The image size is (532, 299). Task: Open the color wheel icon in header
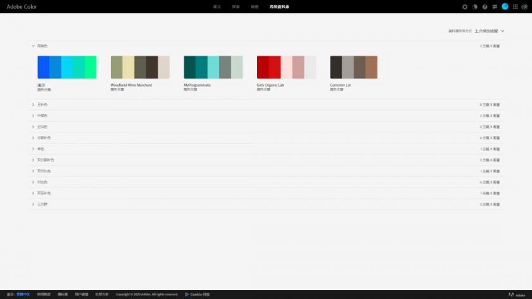(x=465, y=6)
